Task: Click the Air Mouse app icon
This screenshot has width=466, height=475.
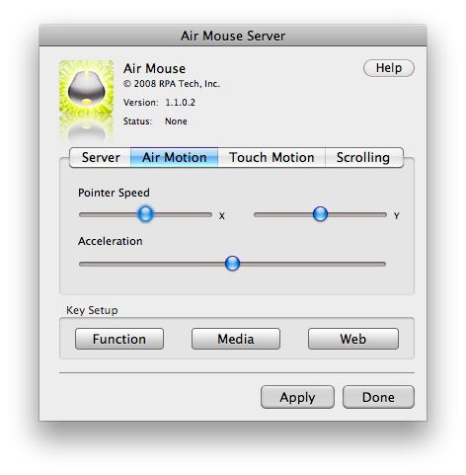Action: click(x=87, y=87)
